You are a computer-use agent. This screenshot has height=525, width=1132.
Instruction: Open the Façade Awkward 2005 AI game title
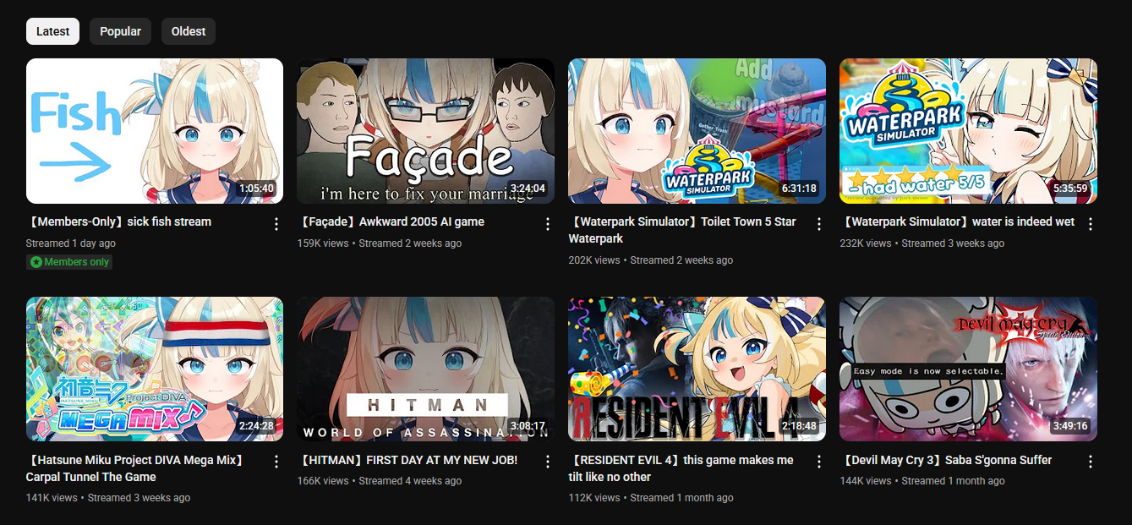(x=391, y=222)
